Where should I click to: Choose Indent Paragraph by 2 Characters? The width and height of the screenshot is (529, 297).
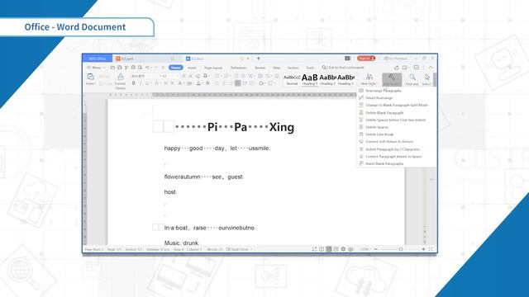[x=393, y=149]
